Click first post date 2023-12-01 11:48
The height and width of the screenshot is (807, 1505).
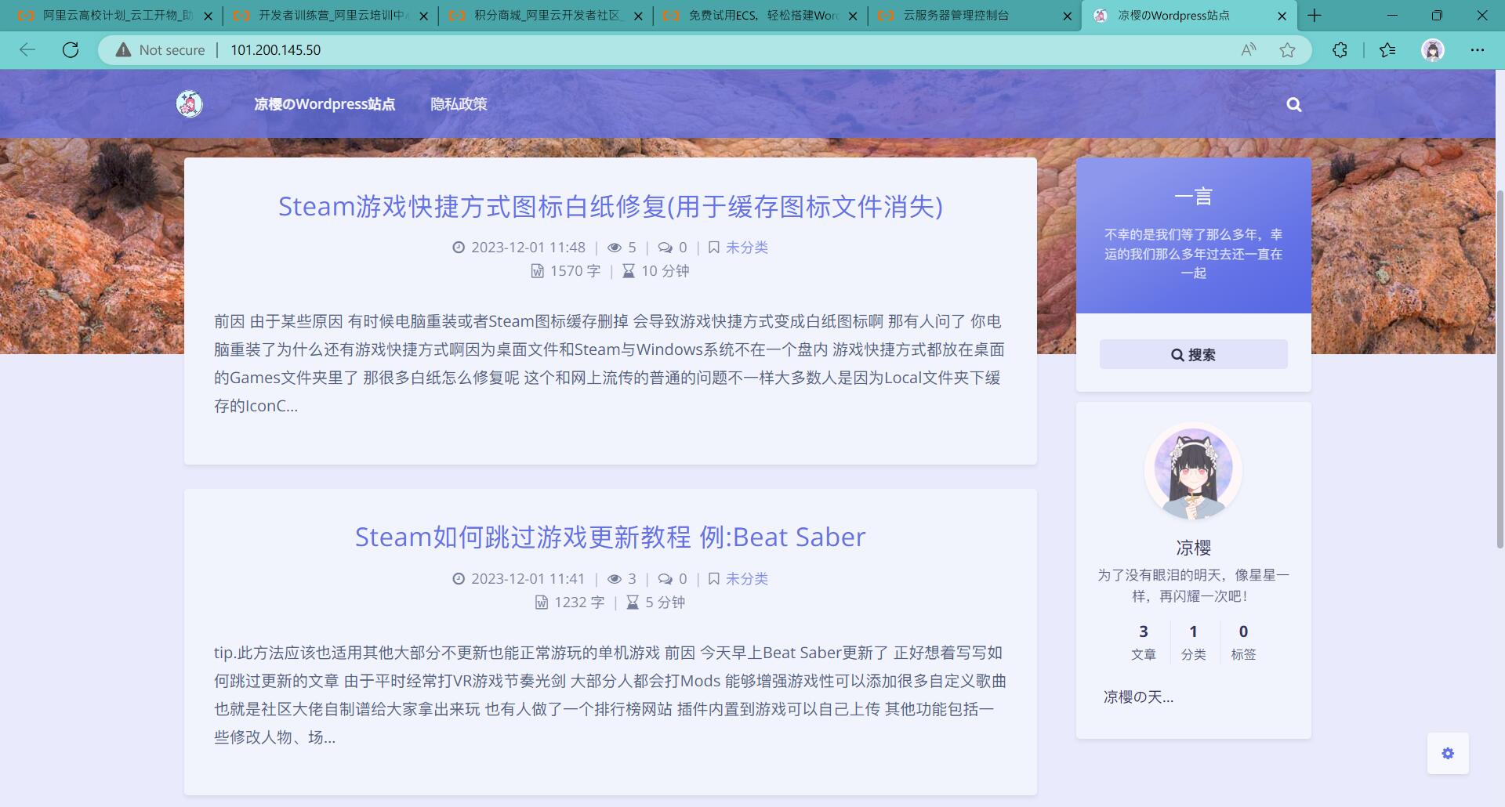coord(528,248)
